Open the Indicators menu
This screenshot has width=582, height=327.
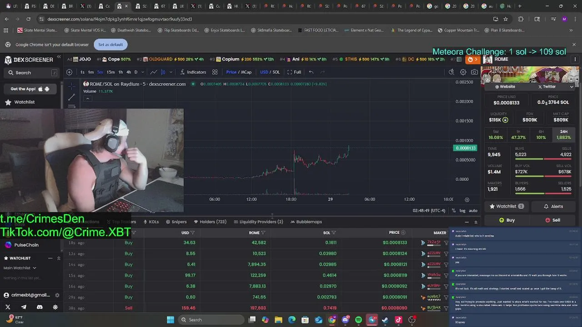193,72
